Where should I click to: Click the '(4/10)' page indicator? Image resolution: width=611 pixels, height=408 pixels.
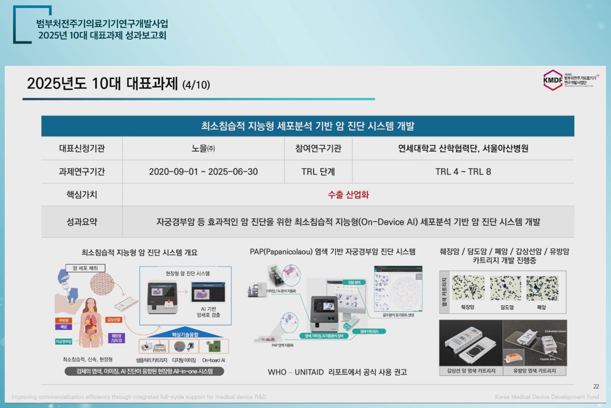pos(196,85)
